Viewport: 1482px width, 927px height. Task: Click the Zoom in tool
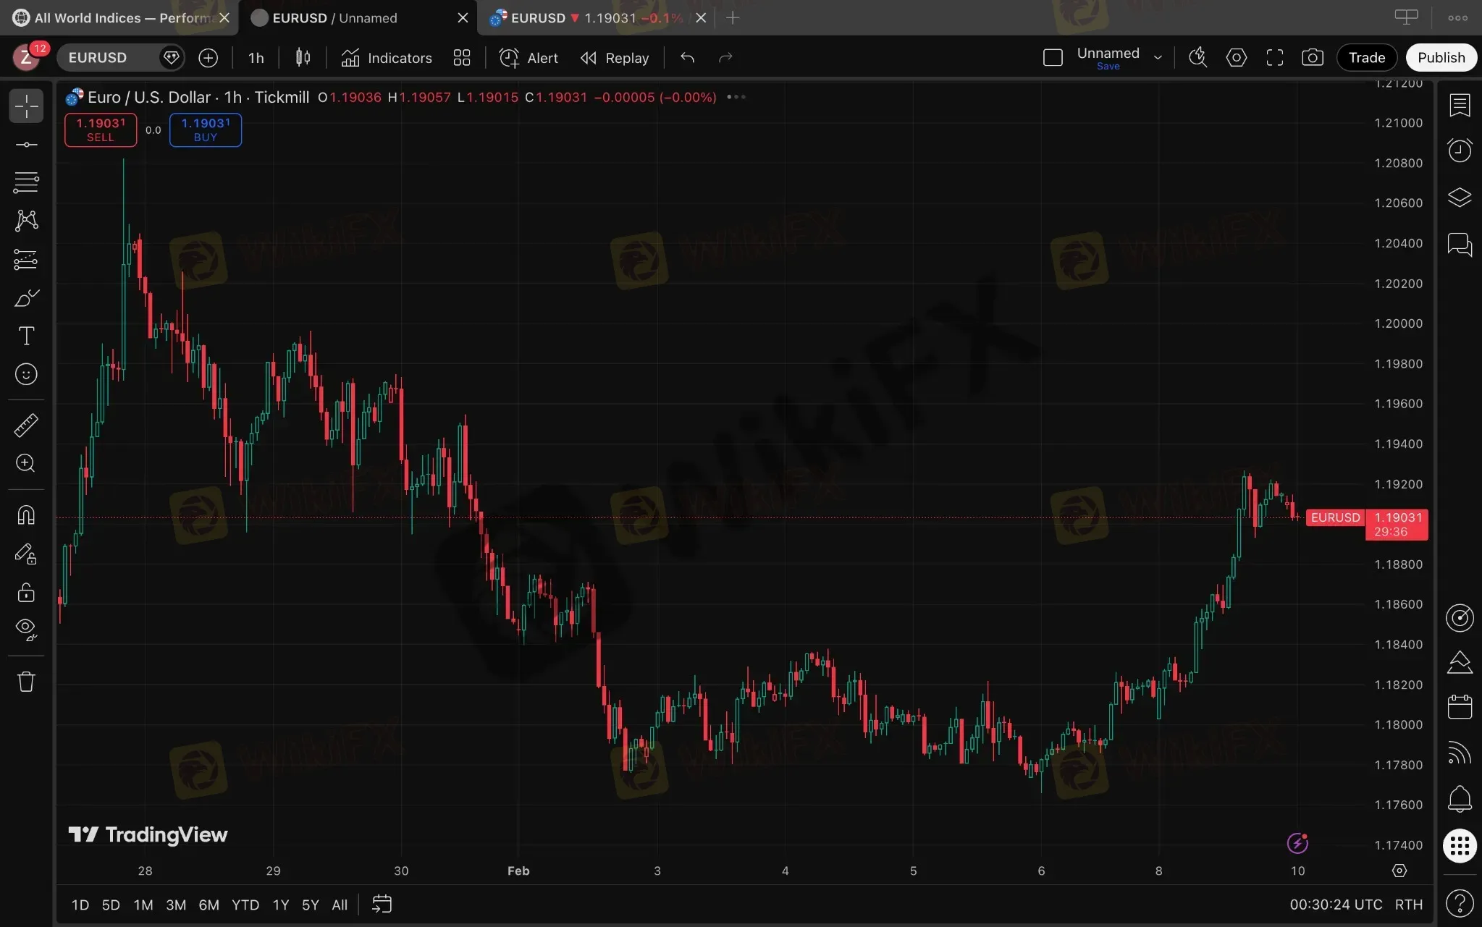coord(26,463)
